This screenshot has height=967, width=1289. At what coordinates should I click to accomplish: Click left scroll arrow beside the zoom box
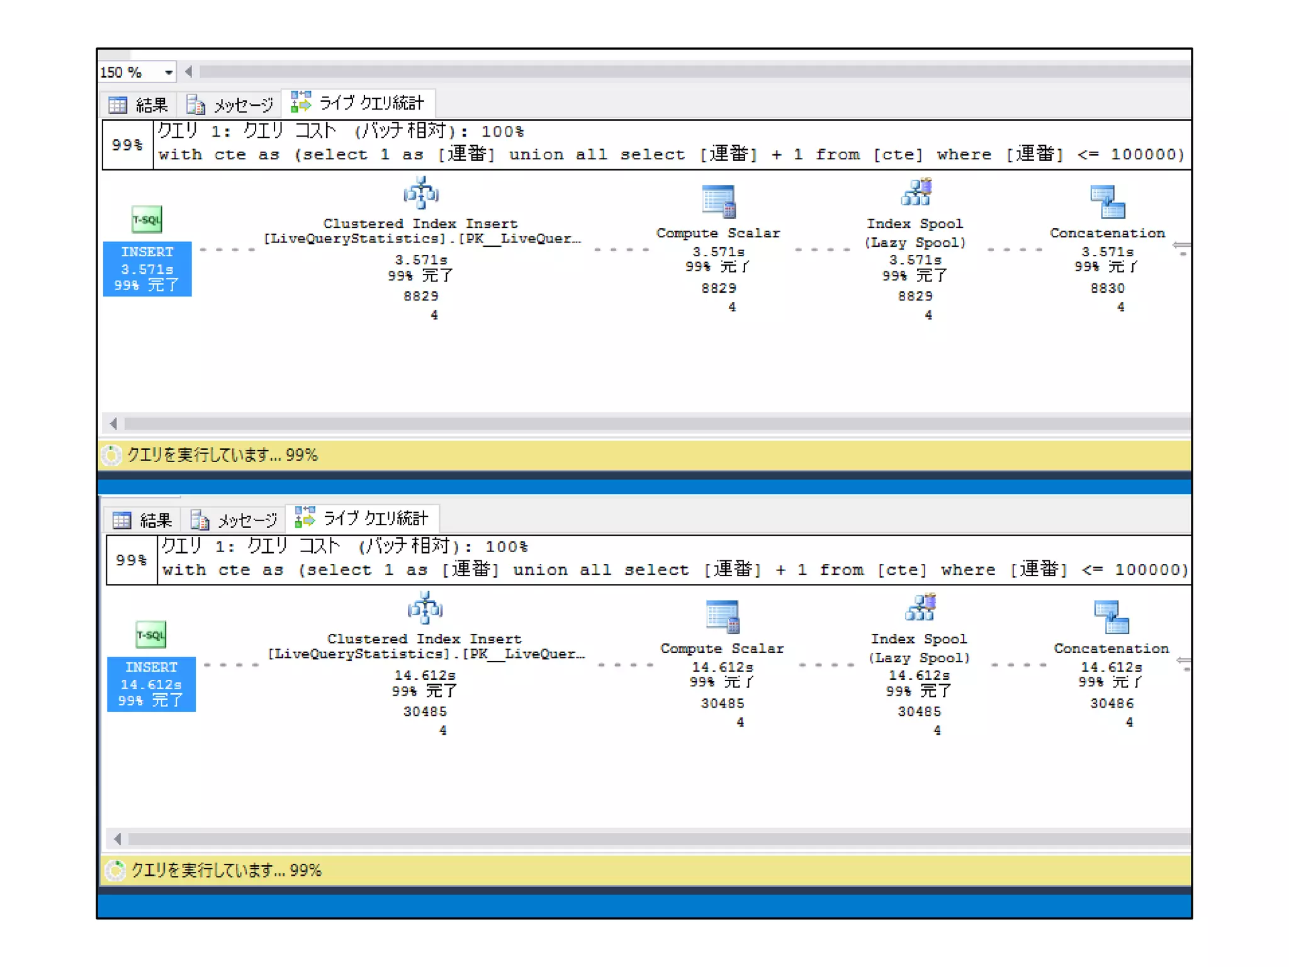tap(189, 72)
